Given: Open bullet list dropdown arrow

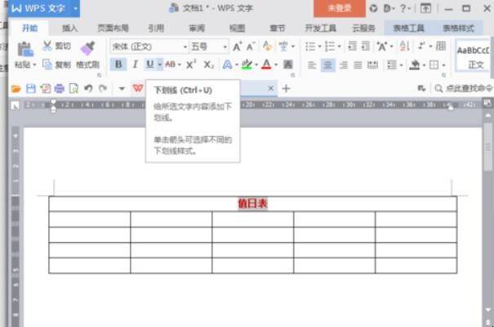Looking at the screenshot, I should click(319, 46).
